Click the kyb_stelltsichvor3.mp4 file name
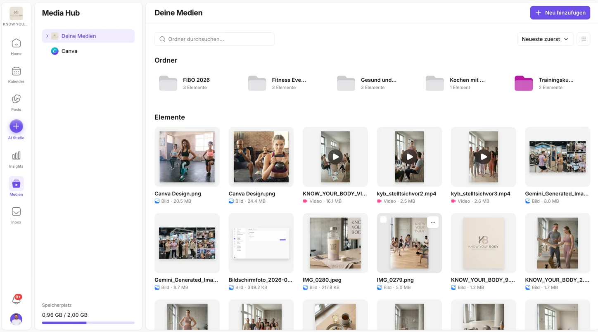 click(481, 194)
